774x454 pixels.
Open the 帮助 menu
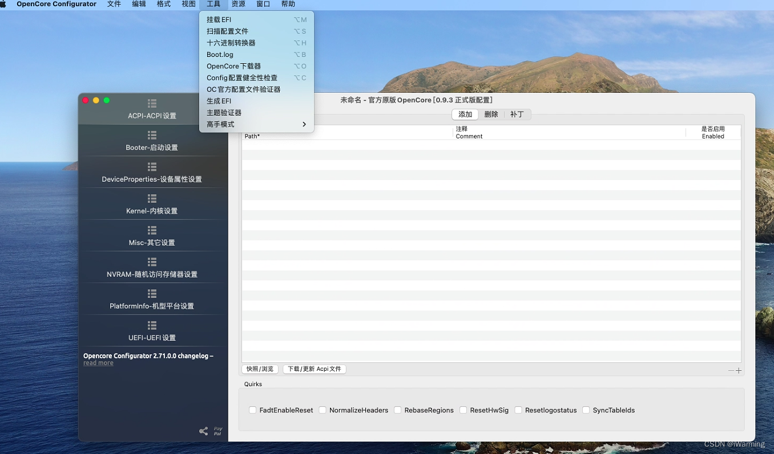coord(288,4)
